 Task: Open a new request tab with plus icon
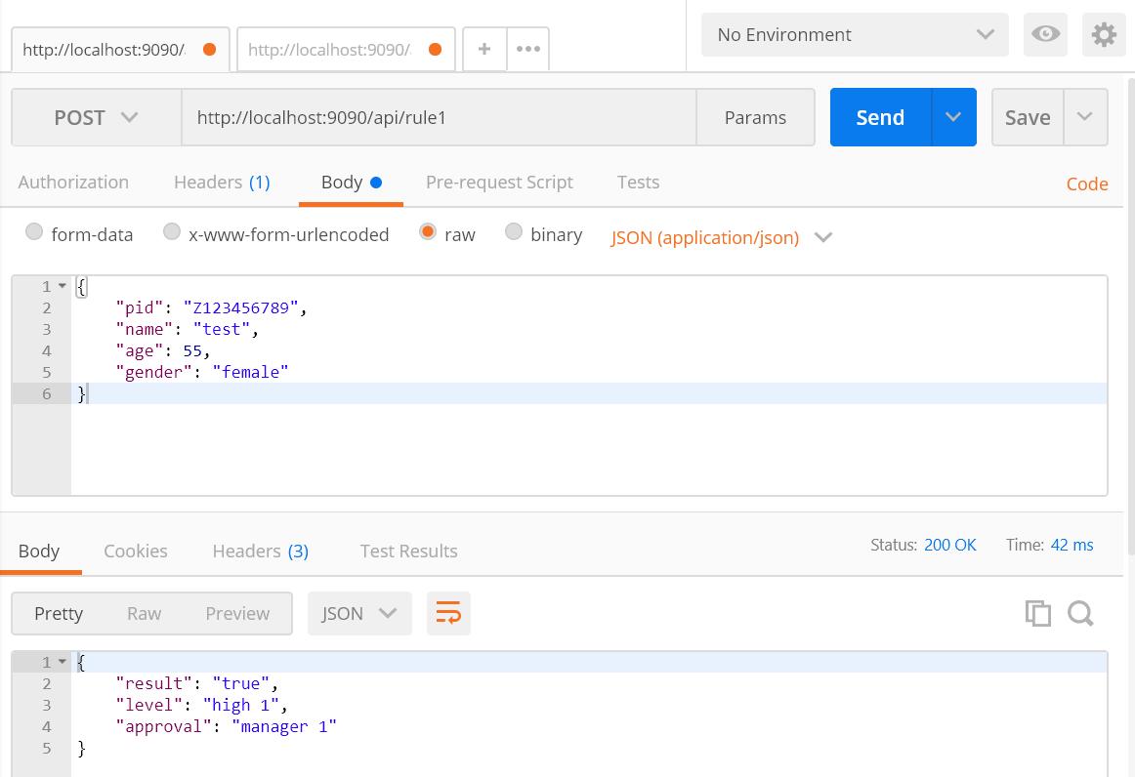pyautogui.click(x=484, y=49)
